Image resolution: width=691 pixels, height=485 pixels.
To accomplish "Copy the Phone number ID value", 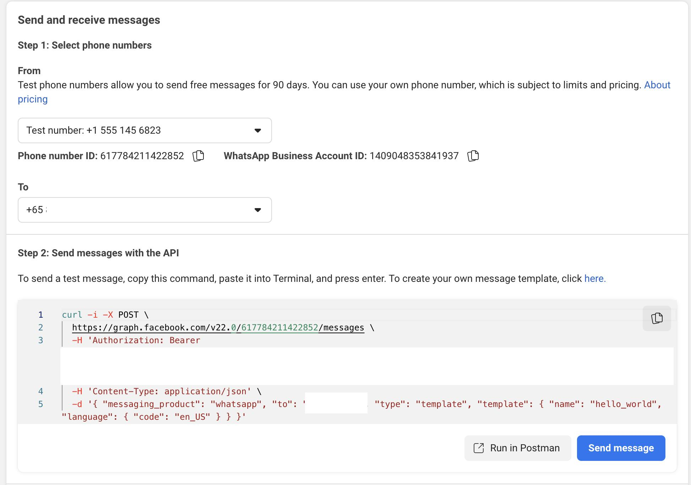I will pos(198,156).
